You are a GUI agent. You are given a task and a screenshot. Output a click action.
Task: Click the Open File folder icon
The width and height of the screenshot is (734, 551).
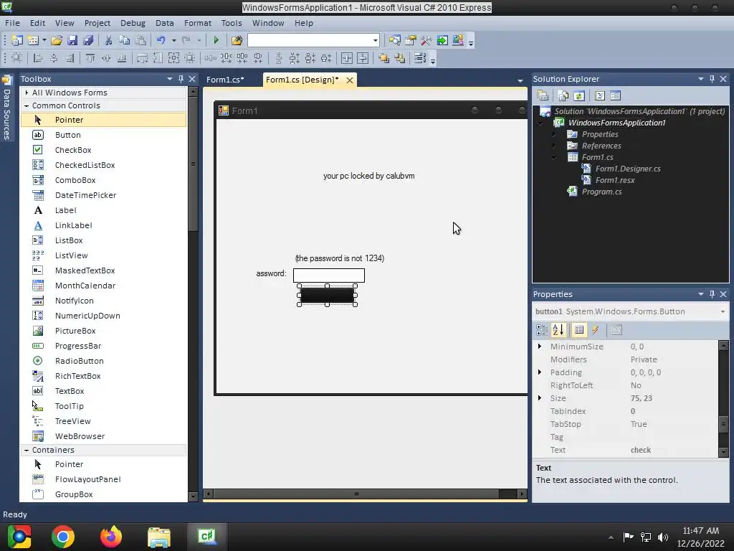point(57,40)
